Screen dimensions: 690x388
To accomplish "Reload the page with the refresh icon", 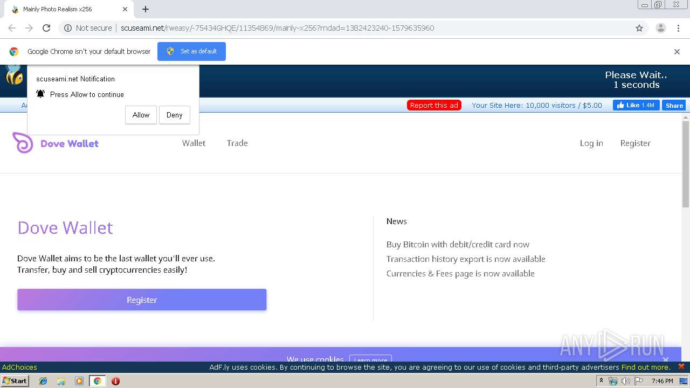I will tap(46, 28).
